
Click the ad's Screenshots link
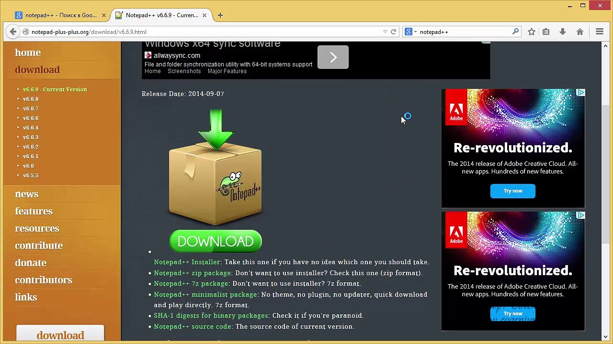pos(184,71)
